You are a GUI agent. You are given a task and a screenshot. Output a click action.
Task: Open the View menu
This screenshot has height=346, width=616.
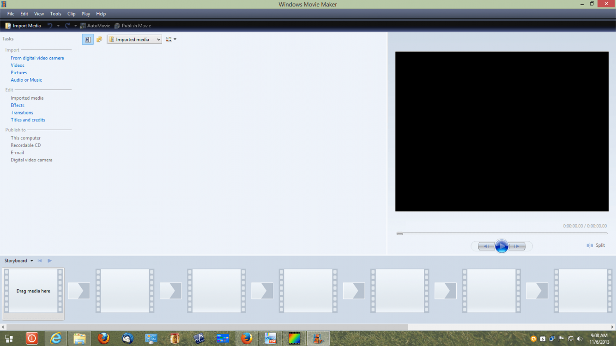point(39,14)
